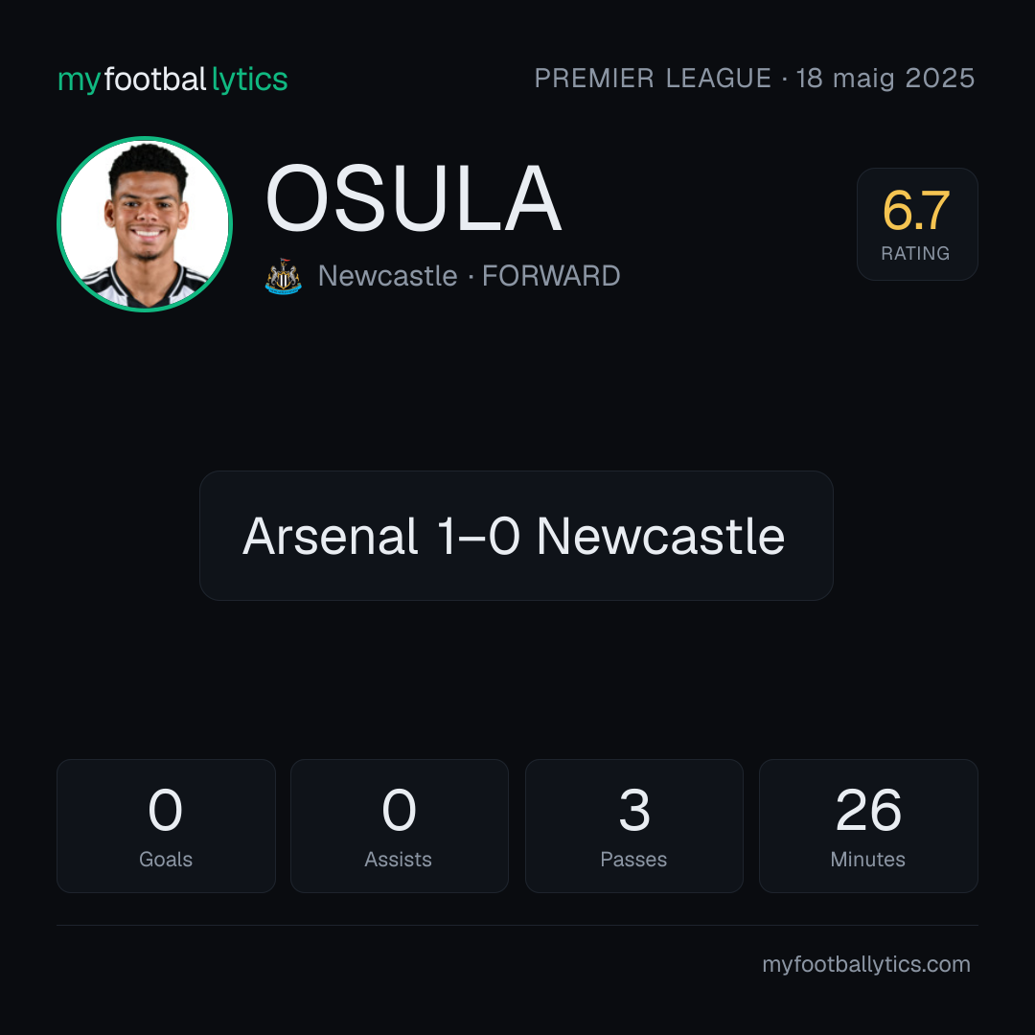Select the OSULA player name heading

(414, 198)
